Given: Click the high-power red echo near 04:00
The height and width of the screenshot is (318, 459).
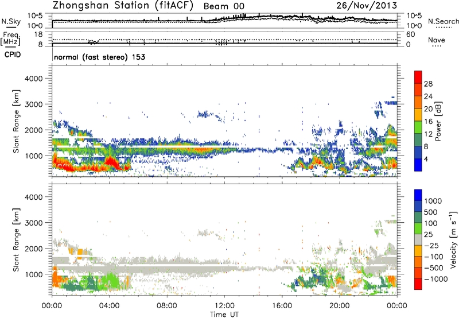Looking at the screenshot, I should (x=111, y=163).
